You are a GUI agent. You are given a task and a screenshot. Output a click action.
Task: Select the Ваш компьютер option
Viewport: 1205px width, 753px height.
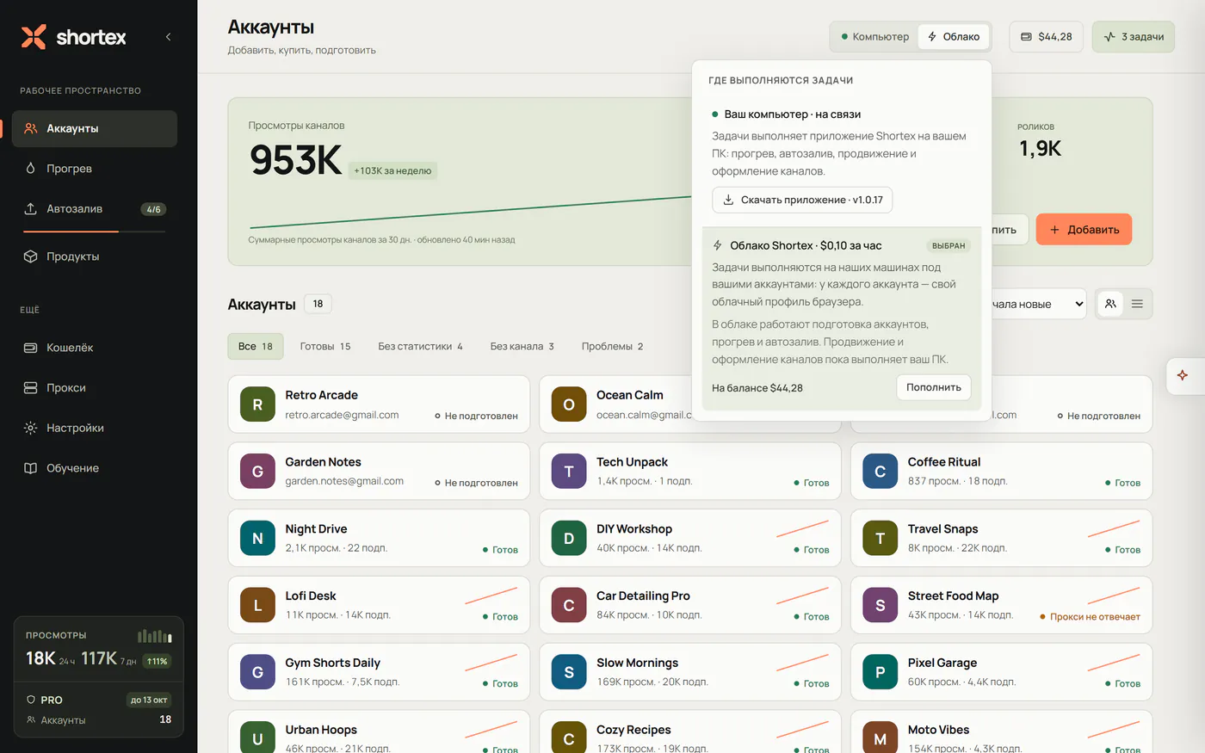842,159
